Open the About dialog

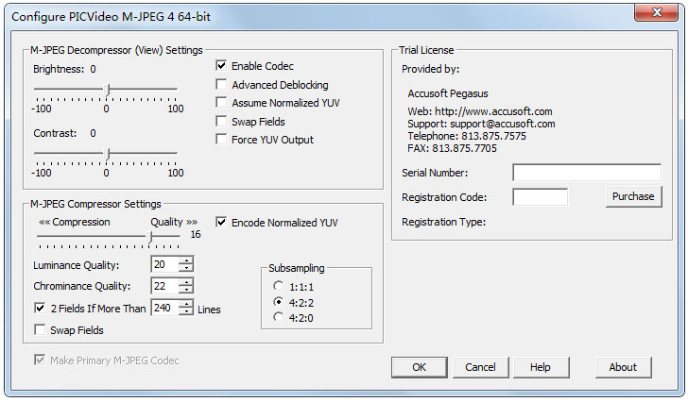[x=623, y=367]
